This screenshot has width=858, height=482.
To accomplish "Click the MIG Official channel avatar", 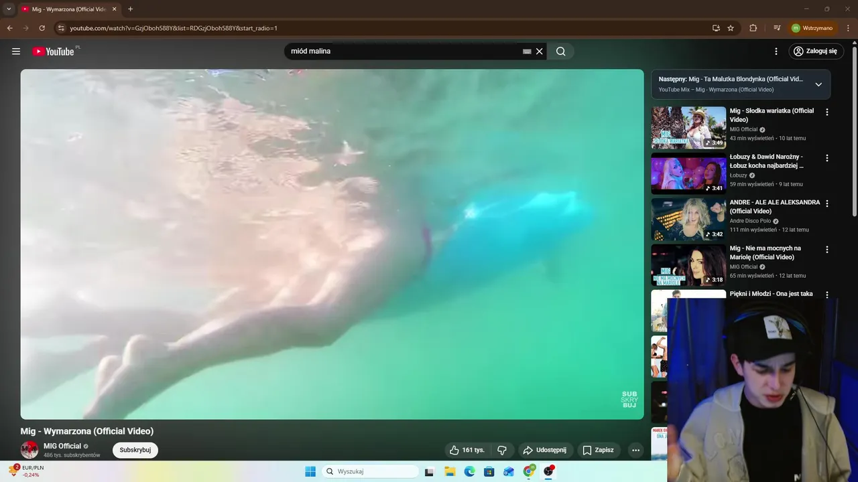I will (29, 450).
